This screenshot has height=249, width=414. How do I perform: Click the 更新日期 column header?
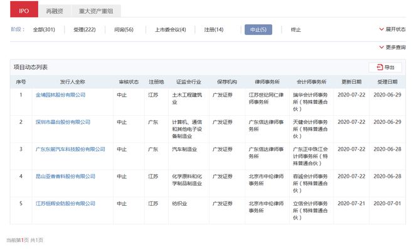351,82
